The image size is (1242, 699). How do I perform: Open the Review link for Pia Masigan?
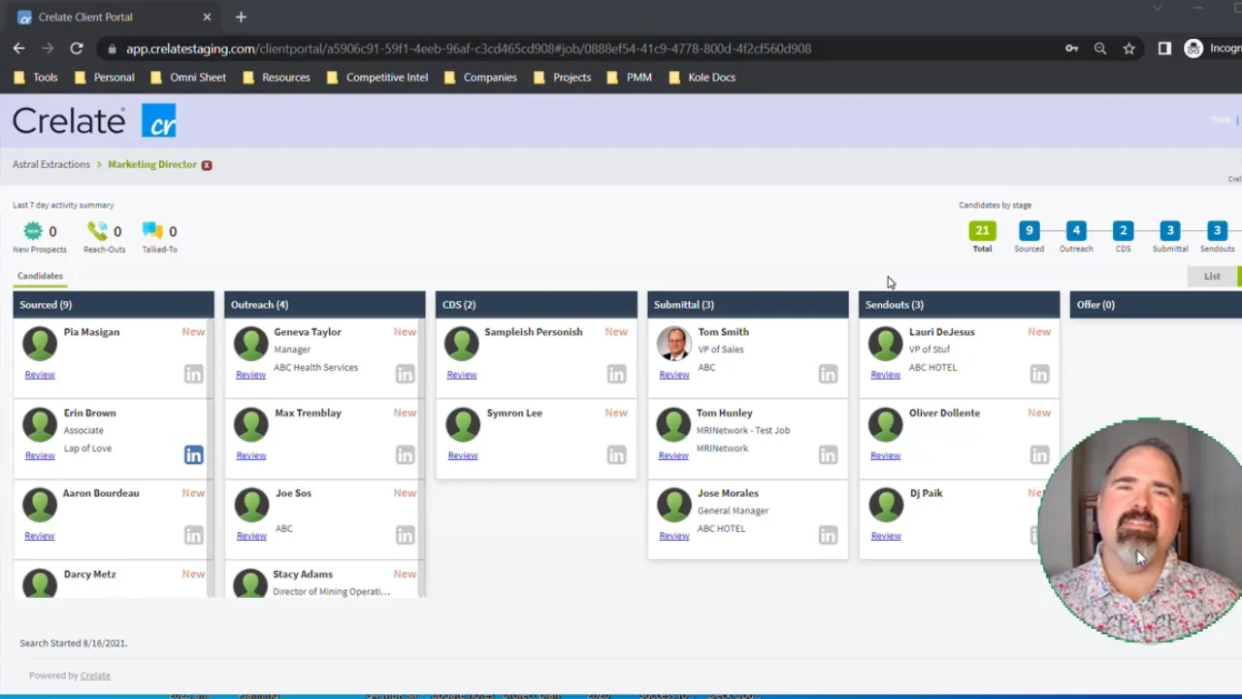(x=40, y=375)
